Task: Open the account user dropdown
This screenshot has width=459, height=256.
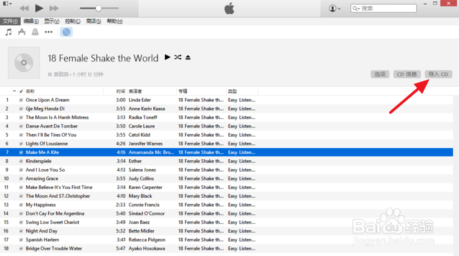Action: coord(335,8)
